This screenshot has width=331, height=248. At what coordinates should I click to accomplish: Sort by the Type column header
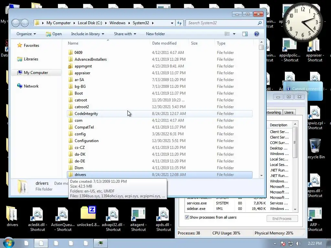tap(234, 43)
